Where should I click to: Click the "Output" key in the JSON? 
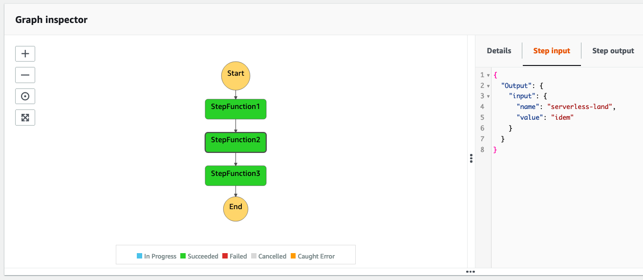coord(517,86)
